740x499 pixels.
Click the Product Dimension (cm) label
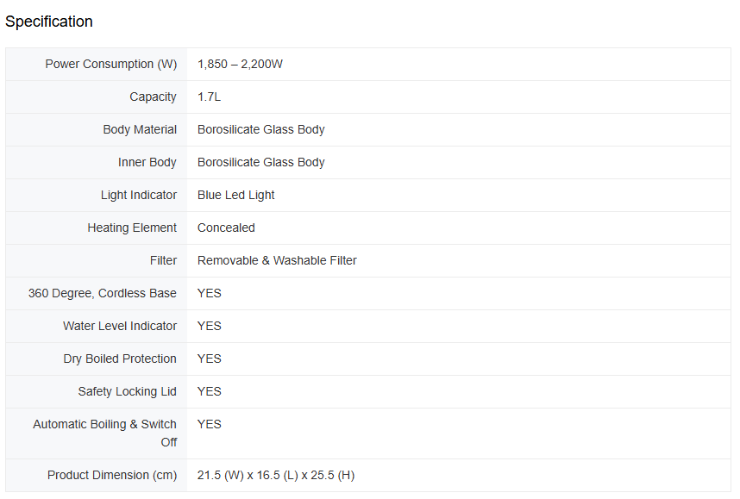click(111, 475)
